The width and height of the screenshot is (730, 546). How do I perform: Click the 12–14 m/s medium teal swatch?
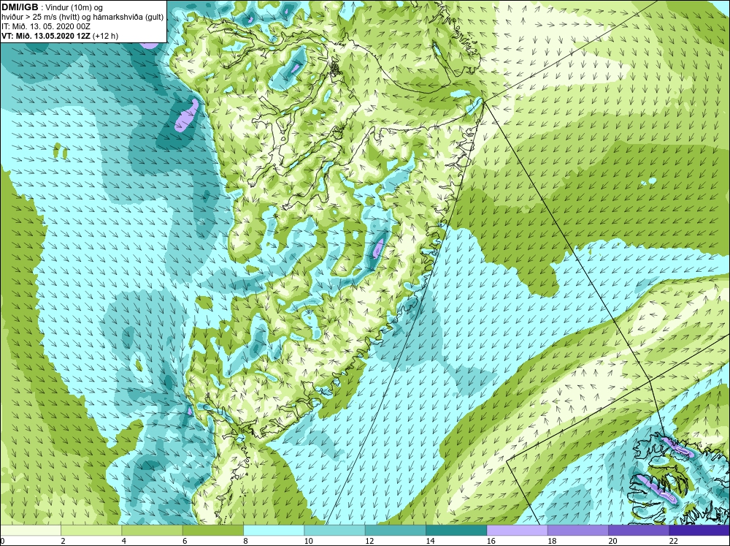click(x=395, y=530)
